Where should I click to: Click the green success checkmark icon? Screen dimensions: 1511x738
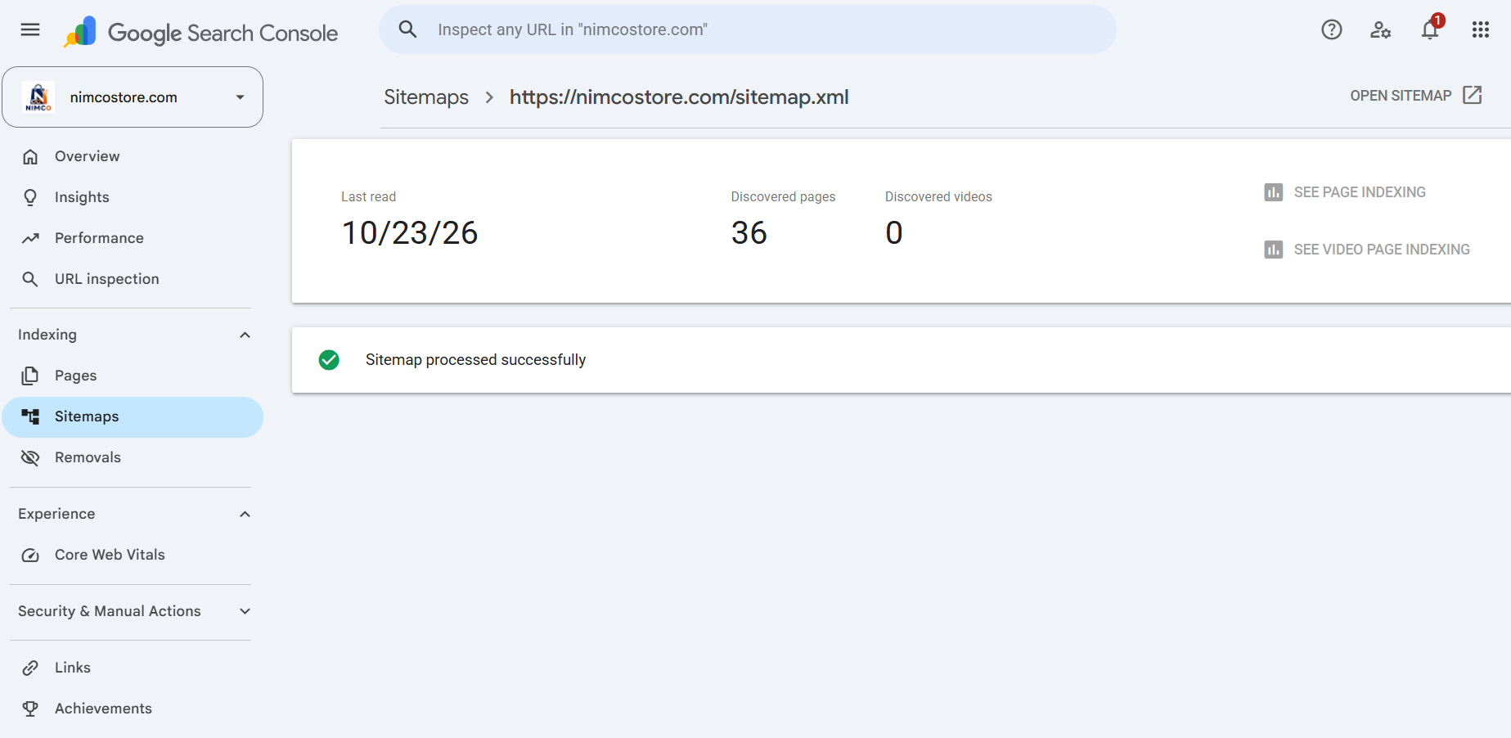click(329, 360)
